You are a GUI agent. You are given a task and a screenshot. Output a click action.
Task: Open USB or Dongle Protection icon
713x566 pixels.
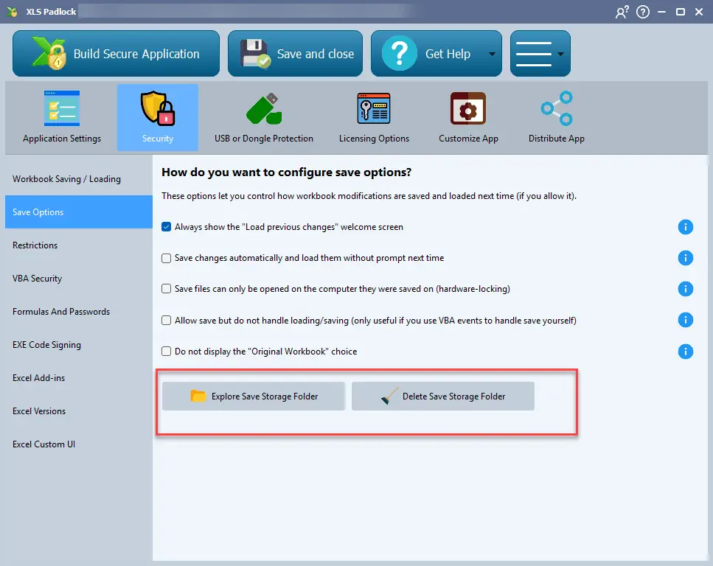pyautogui.click(x=263, y=109)
